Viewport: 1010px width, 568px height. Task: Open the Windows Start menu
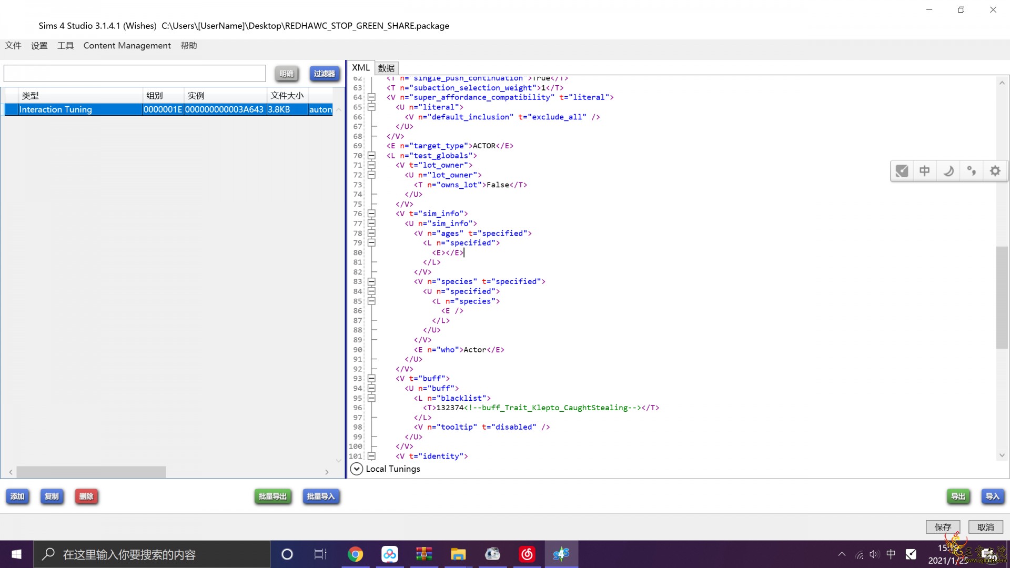(16, 554)
